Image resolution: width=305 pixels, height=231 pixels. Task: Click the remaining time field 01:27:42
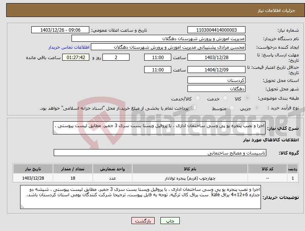(x=76, y=57)
